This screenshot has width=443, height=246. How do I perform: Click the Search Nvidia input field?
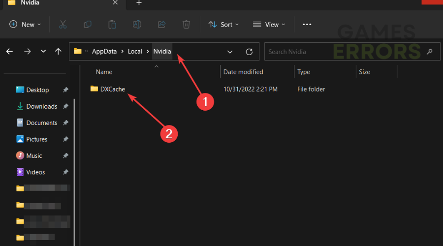click(x=345, y=51)
